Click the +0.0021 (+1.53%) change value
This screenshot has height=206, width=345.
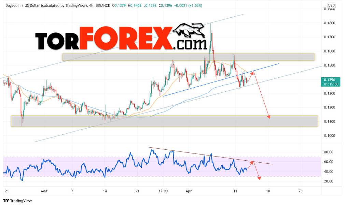coord(188,5)
